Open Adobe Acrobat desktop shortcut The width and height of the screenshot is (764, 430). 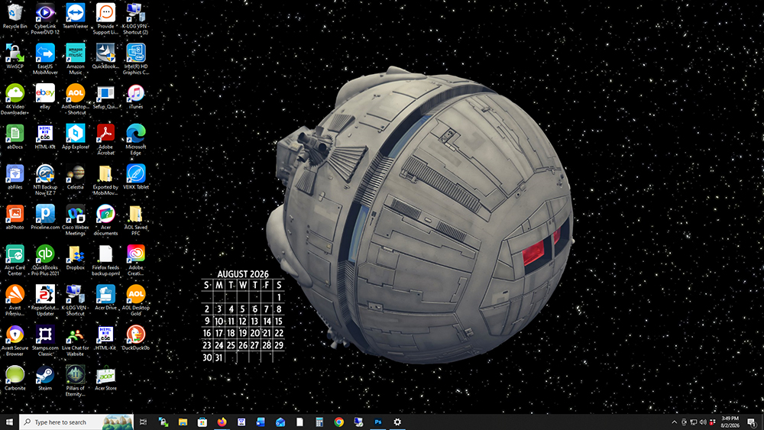(105, 139)
